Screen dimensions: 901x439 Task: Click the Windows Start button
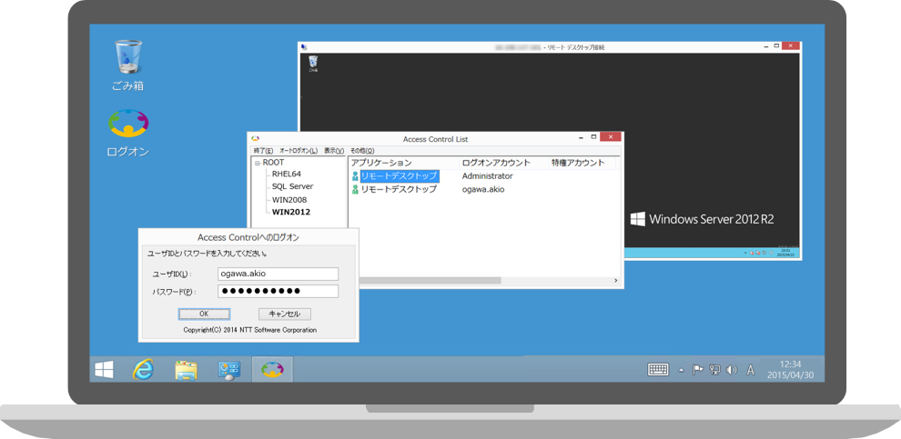pyautogui.click(x=104, y=370)
